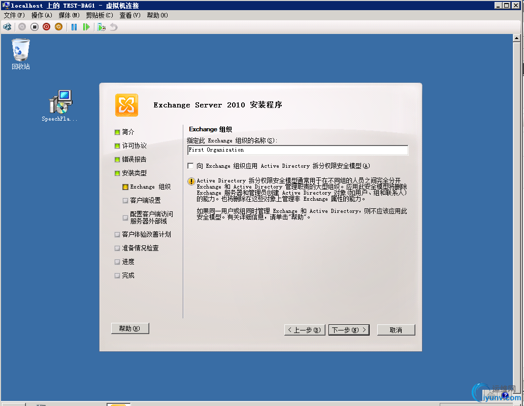Click the Start VM toolbar icon

22,27
